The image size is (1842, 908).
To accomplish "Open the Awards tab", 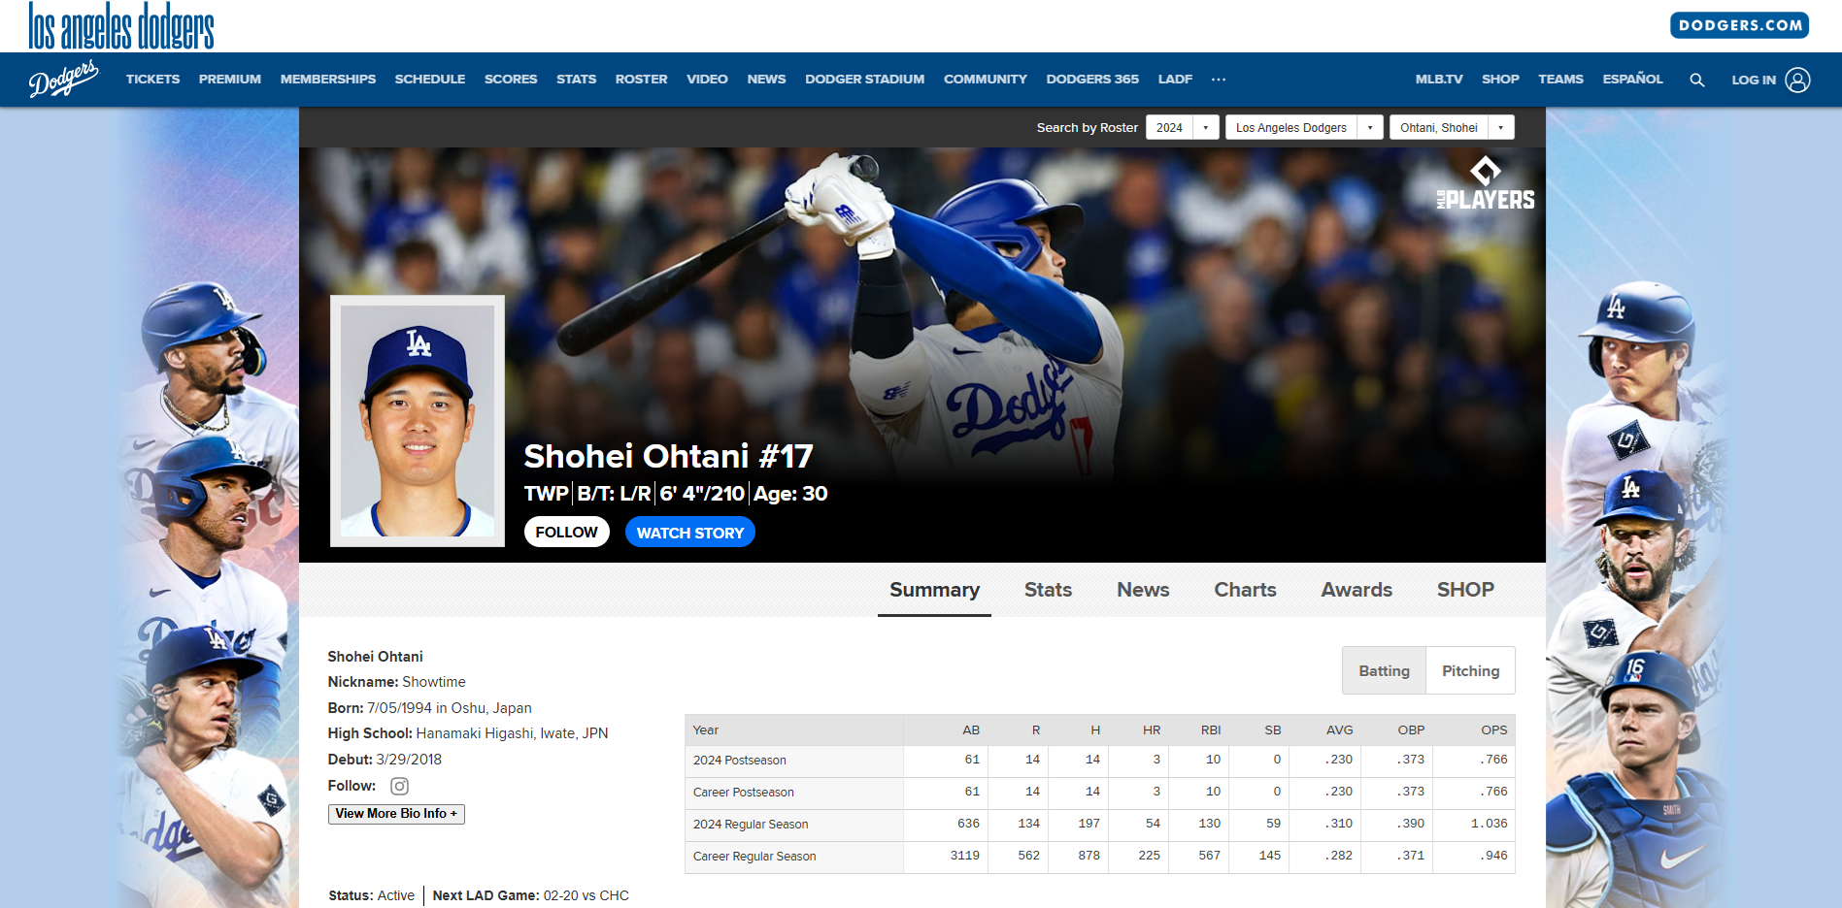I will (x=1356, y=590).
